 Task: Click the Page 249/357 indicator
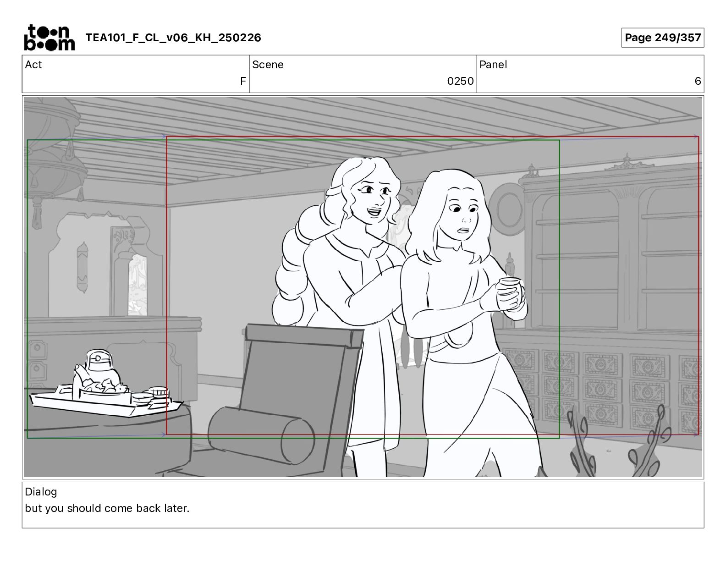663,38
